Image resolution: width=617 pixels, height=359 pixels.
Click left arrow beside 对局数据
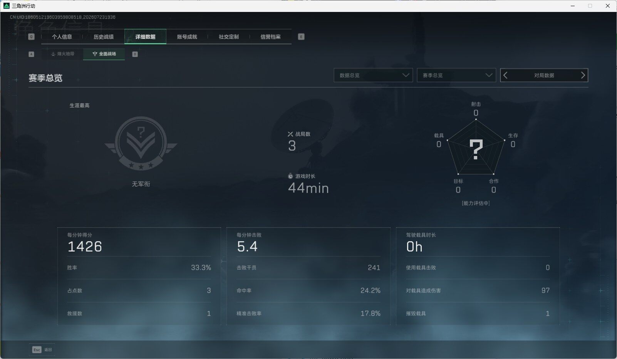[506, 75]
